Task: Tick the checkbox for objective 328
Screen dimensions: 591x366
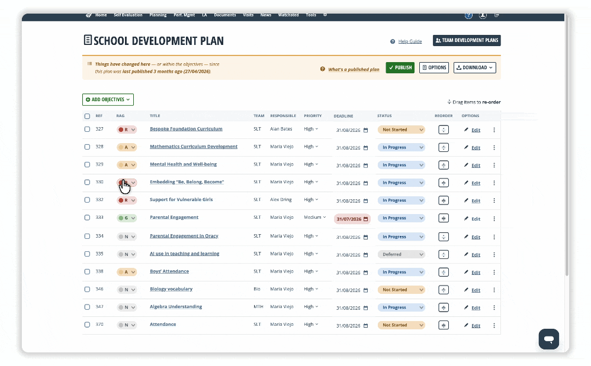Action: 87,147
